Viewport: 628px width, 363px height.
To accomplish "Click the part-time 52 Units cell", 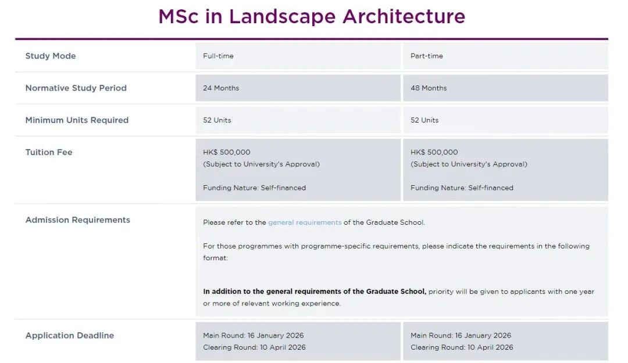I will (x=505, y=120).
